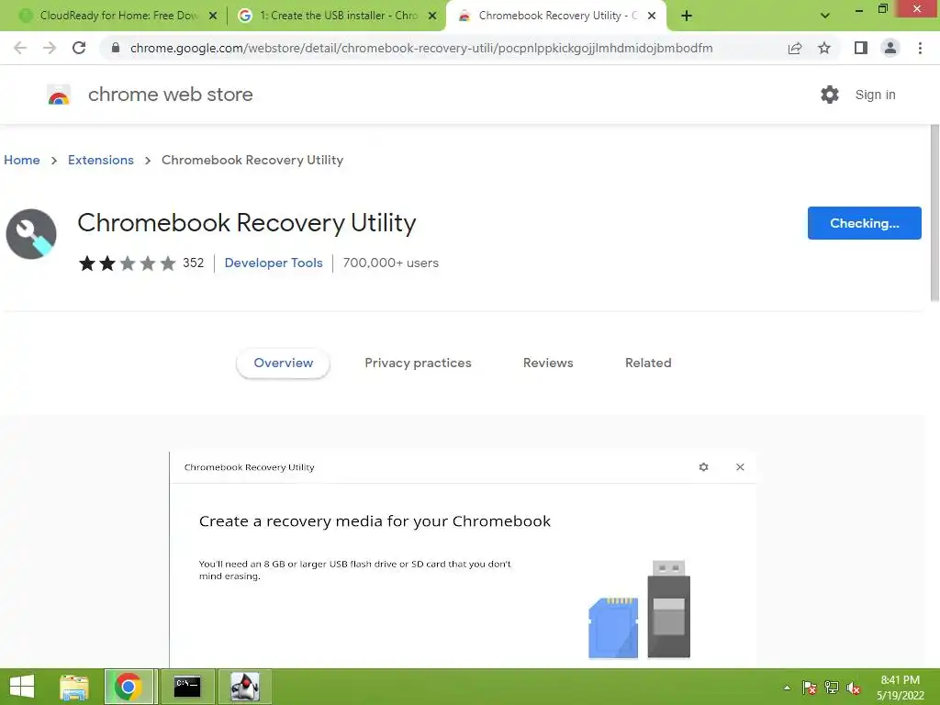Click Action Center flag tray icon
This screenshot has width=940, height=705.
[810, 688]
